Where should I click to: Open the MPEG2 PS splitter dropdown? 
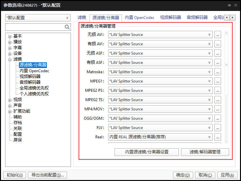point(160,90)
